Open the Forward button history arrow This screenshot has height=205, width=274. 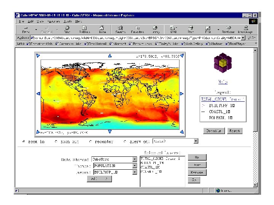pos(57,30)
